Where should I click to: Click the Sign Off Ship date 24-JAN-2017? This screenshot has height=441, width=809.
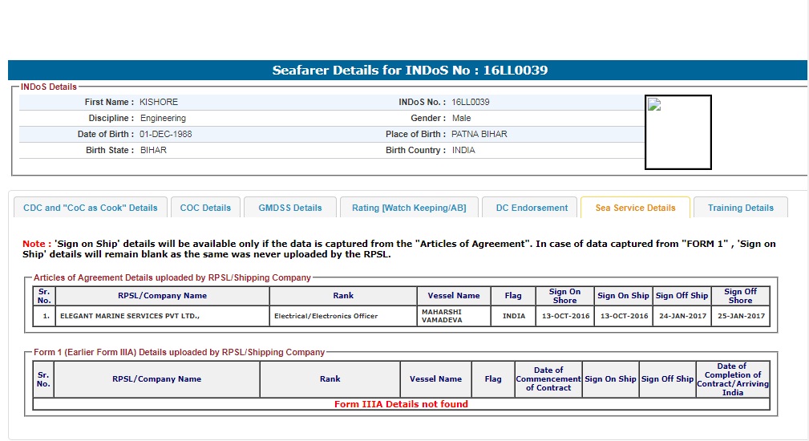coord(682,316)
